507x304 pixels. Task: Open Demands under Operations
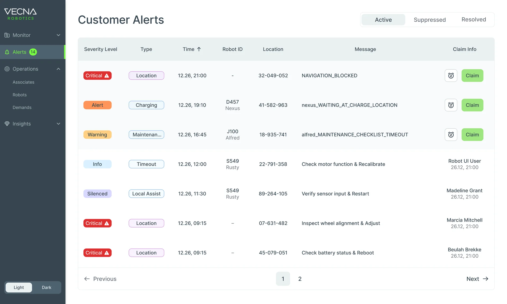click(x=22, y=108)
